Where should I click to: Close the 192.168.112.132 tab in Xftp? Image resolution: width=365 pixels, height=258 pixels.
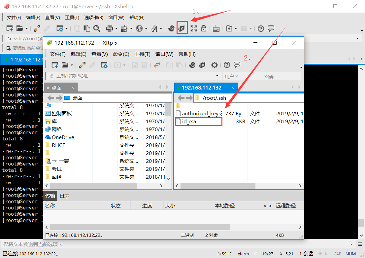233,88
